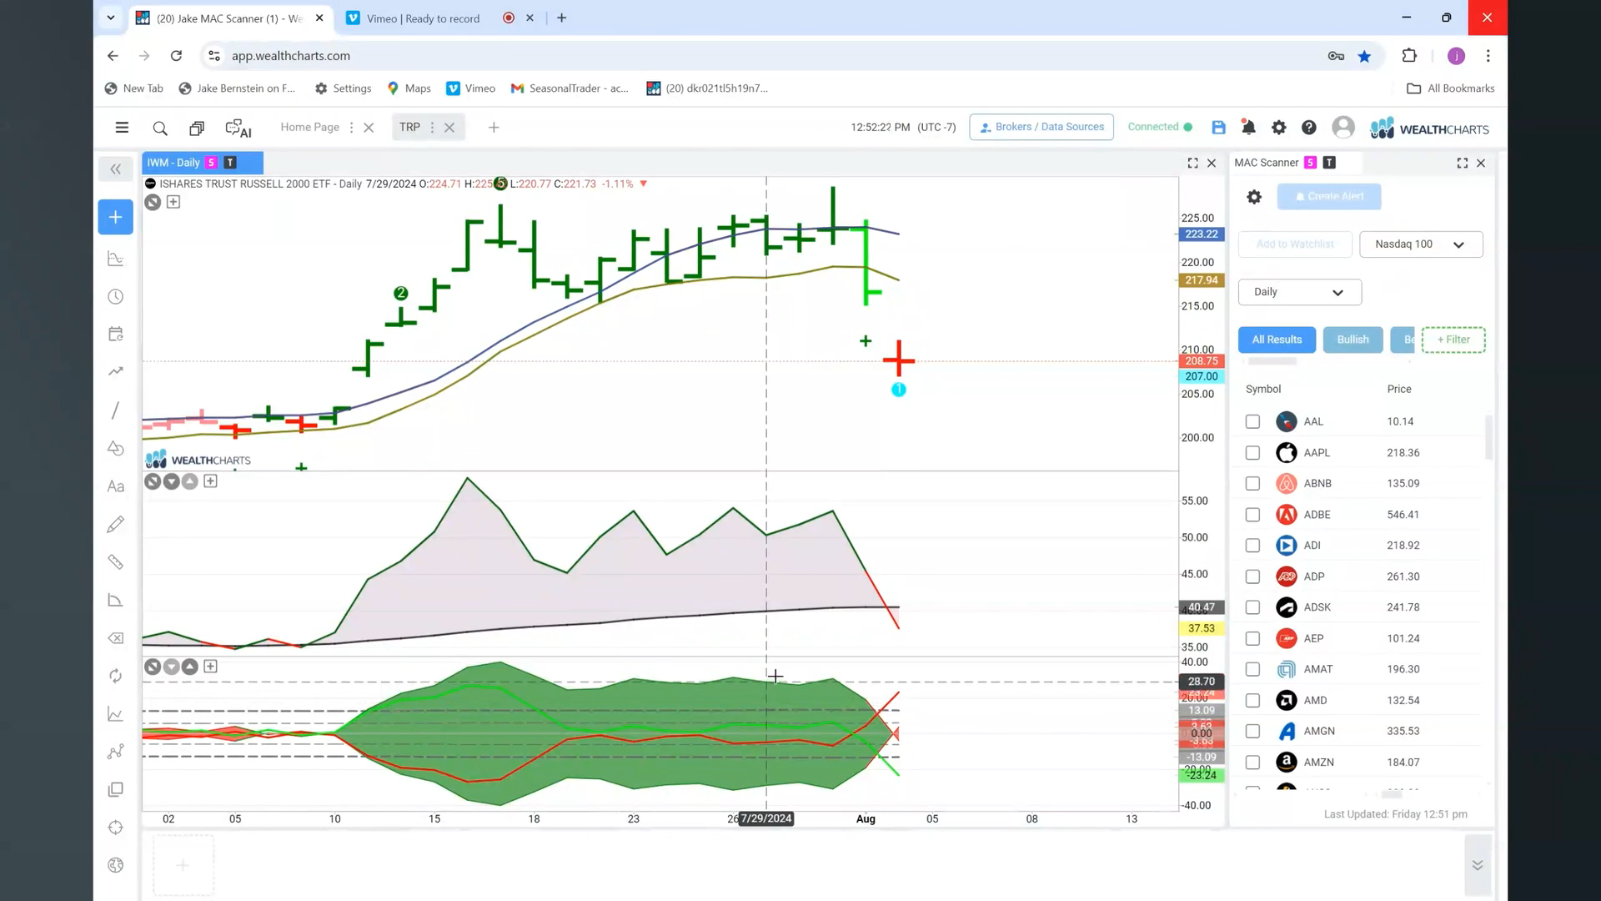The width and height of the screenshot is (1601, 901).
Task: Open the hamburger main menu
Action: coord(122,128)
